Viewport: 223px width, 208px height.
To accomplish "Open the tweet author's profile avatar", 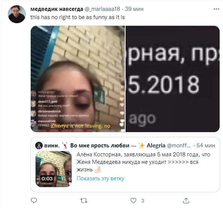I will click(x=17, y=14).
